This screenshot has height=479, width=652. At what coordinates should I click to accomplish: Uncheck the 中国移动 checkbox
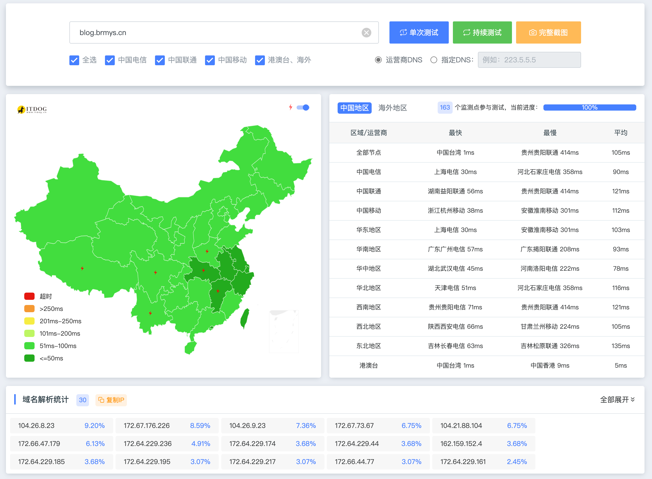[x=210, y=60]
